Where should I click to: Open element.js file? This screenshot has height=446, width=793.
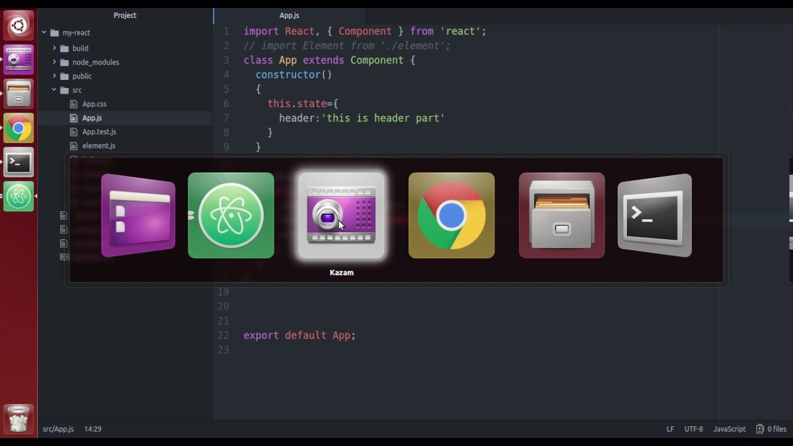click(x=99, y=146)
